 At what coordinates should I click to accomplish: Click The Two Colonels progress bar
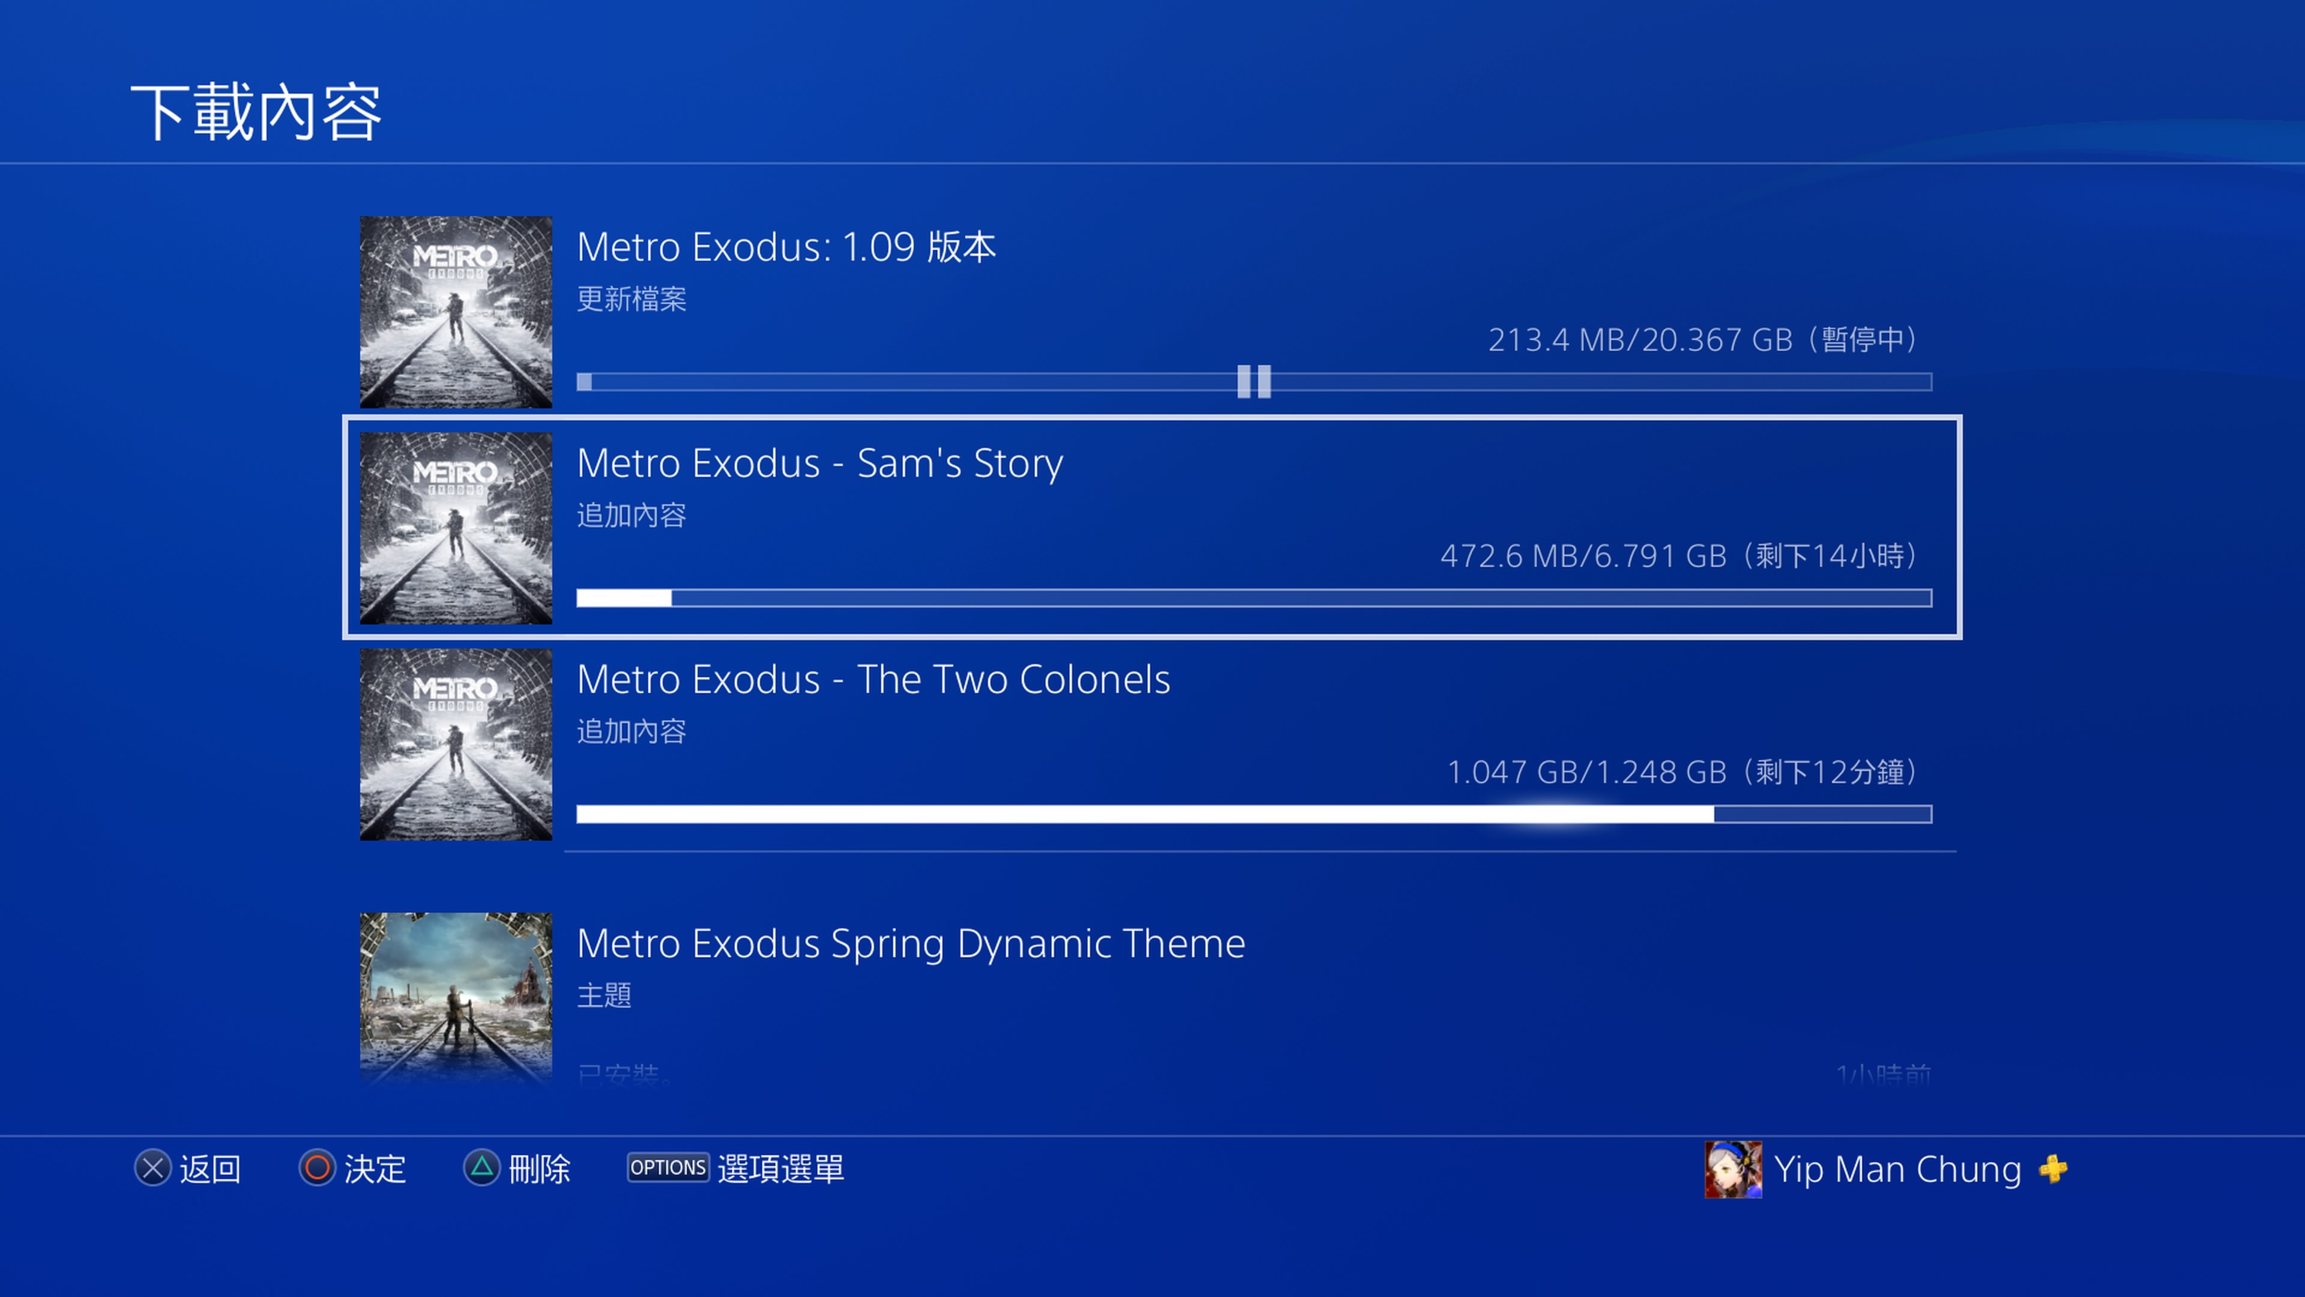(1253, 814)
